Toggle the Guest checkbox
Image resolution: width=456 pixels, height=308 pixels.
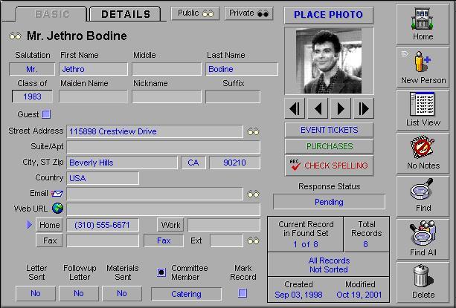(x=46, y=114)
